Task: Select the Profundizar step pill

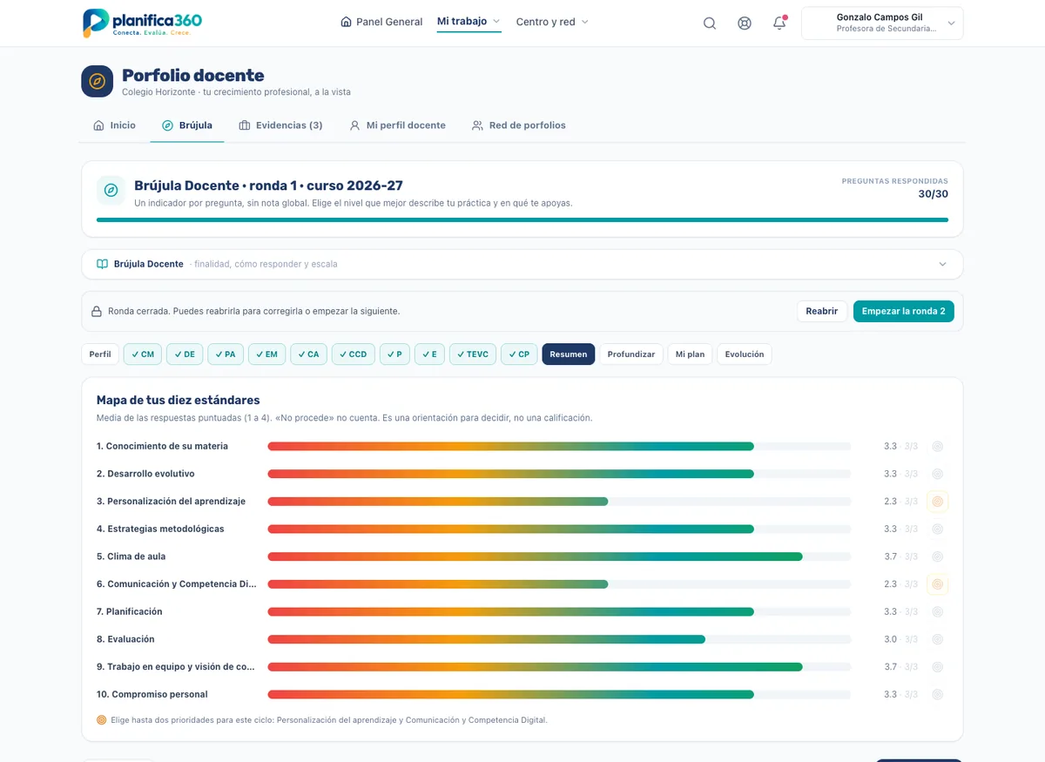Action: [631, 354]
